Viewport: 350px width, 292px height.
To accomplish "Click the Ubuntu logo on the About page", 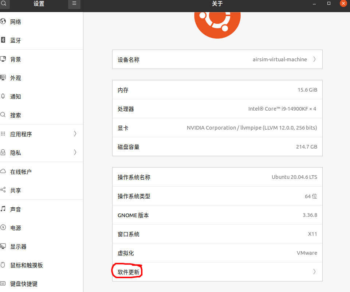I will [217, 25].
